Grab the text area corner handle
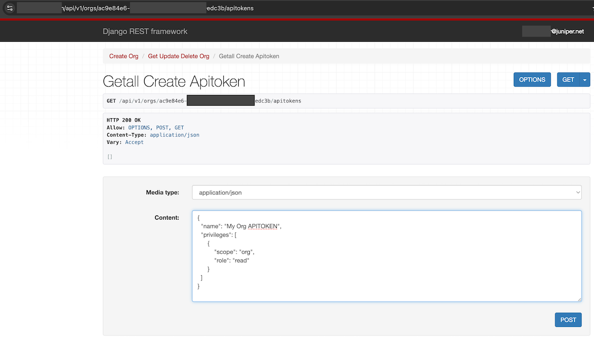 click(579, 299)
